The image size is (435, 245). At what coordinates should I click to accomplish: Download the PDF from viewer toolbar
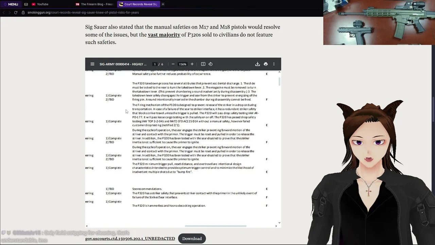pyautogui.click(x=258, y=64)
